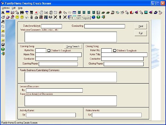Viewport: 166px width, 125px height.
Task: Click the teal monitor toolbar icon
Action: [146, 12]
